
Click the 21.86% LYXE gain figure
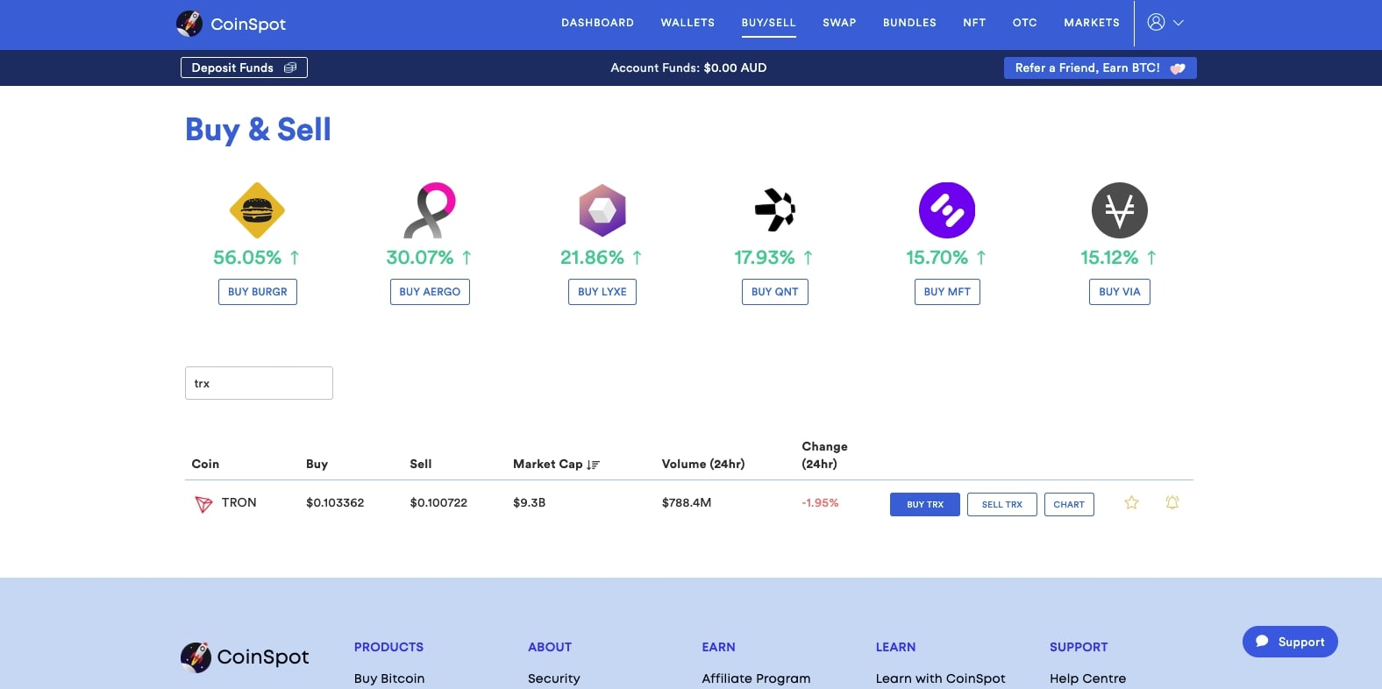pyautogui.click(x=592, y=258)
